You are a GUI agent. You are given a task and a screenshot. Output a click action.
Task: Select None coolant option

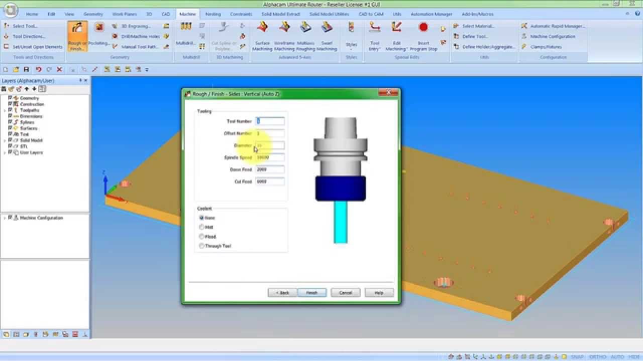click(201, 218)
